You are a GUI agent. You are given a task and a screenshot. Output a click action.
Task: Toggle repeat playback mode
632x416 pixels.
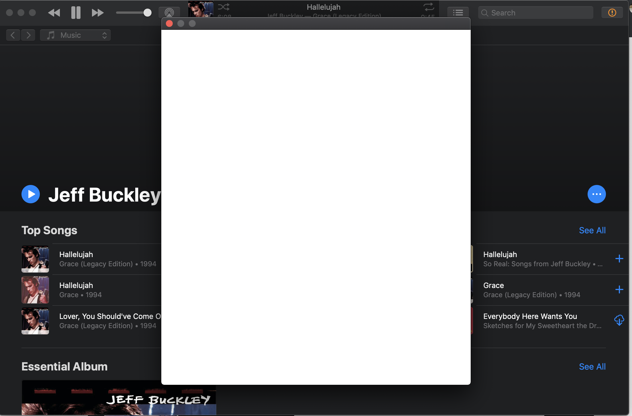tap(429, 7)
